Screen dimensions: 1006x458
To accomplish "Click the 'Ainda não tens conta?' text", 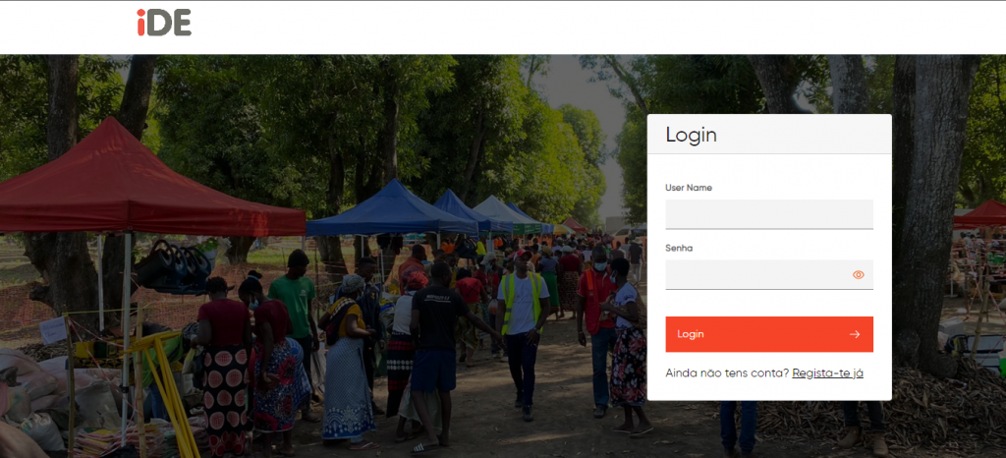I will 727,373.
